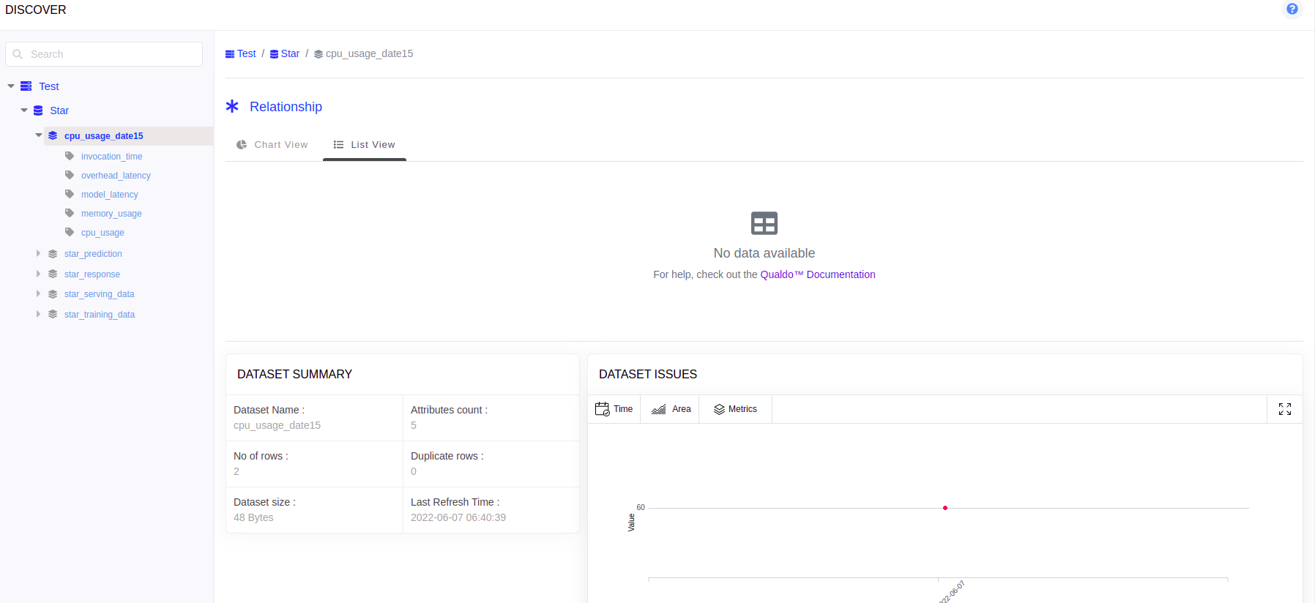Expand the star_training_data dataset
This screenshot has height=603, width=1315.
coord(39,314)
